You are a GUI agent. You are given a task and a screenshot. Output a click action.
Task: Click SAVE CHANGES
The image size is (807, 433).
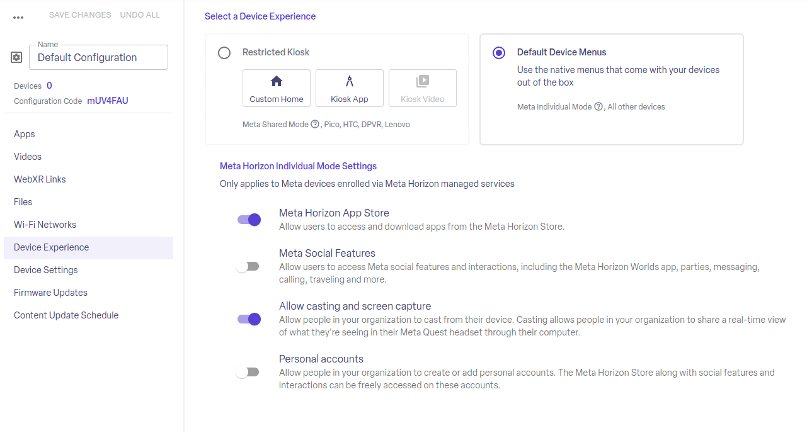coord(80,15)
